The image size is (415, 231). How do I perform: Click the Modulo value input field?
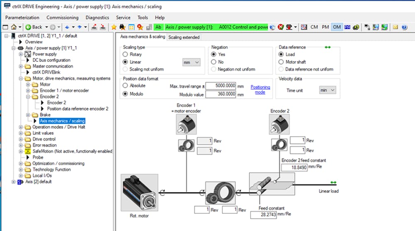[221, 94]
